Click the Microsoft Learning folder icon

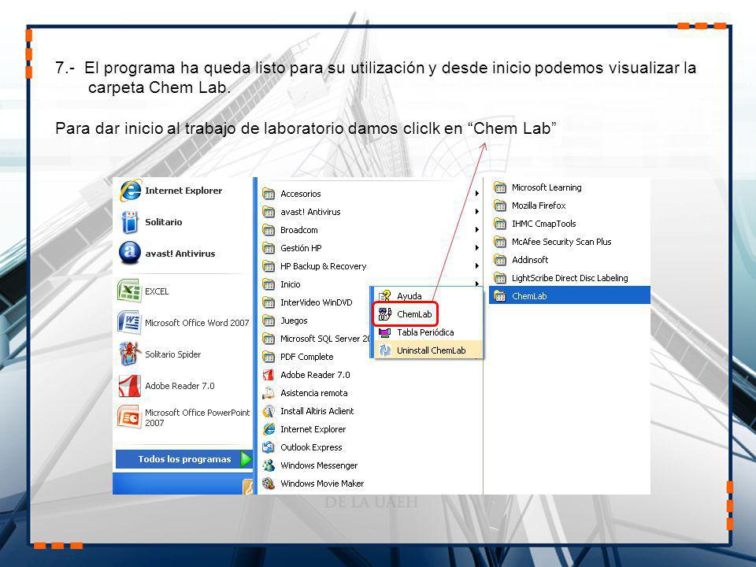500,187
